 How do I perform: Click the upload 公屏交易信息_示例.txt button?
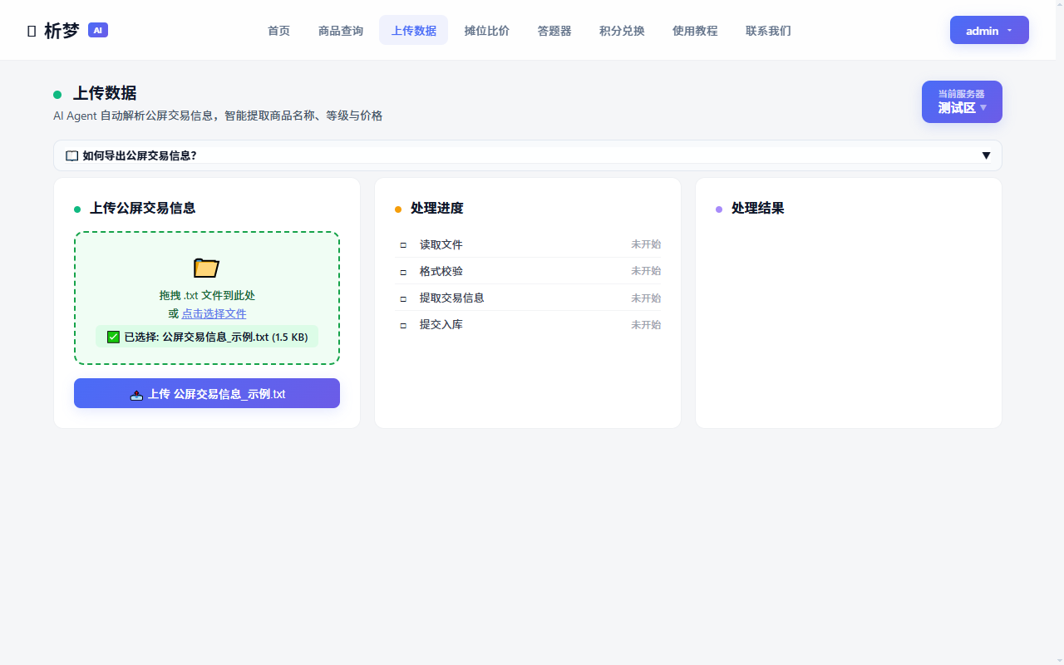click(x=207, y=393)
